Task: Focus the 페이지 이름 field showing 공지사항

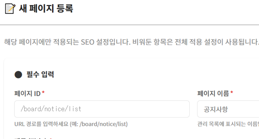Action: [228, 109]
